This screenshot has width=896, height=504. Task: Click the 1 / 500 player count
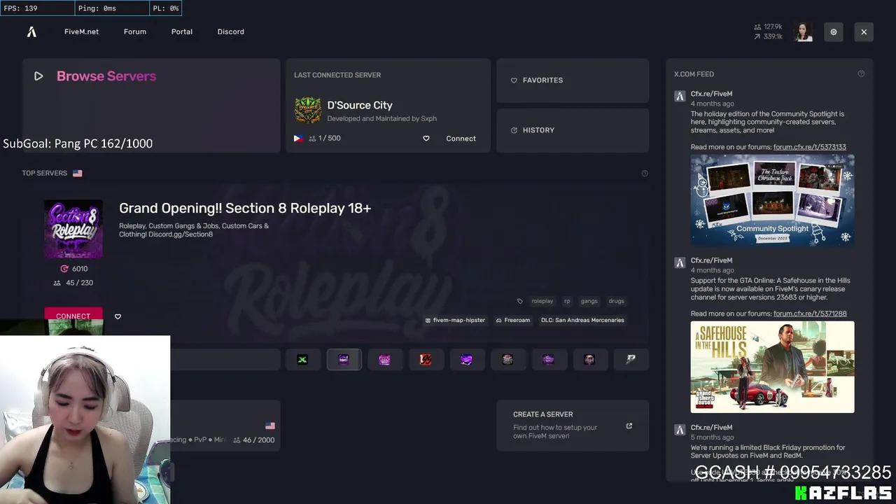[x=325, y=139]
